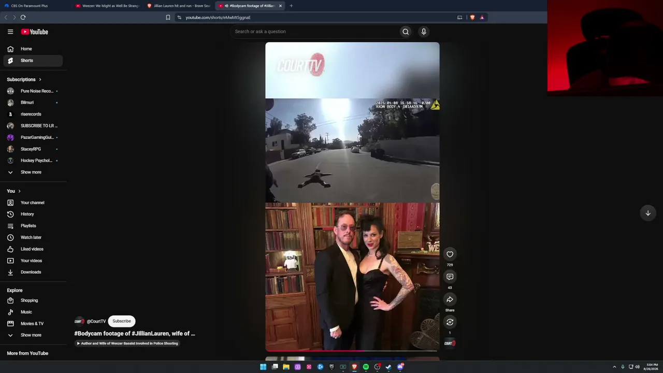Expand the You section heading
The image size is (663, 373).
pyautogui.click(x=13, y=191)
